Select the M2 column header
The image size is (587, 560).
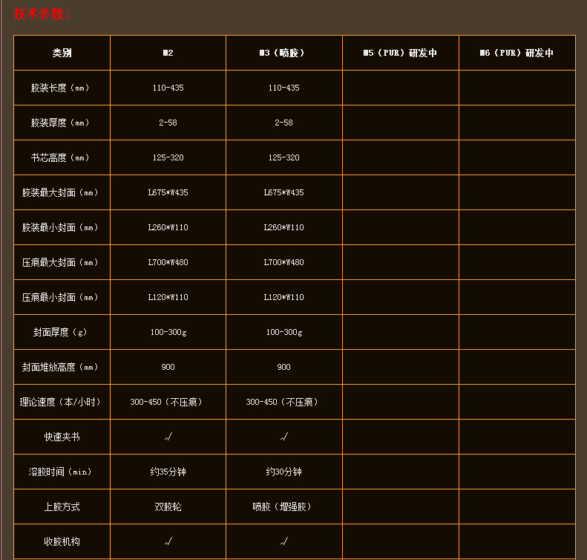pyautogui.click(x=168, y=53)
